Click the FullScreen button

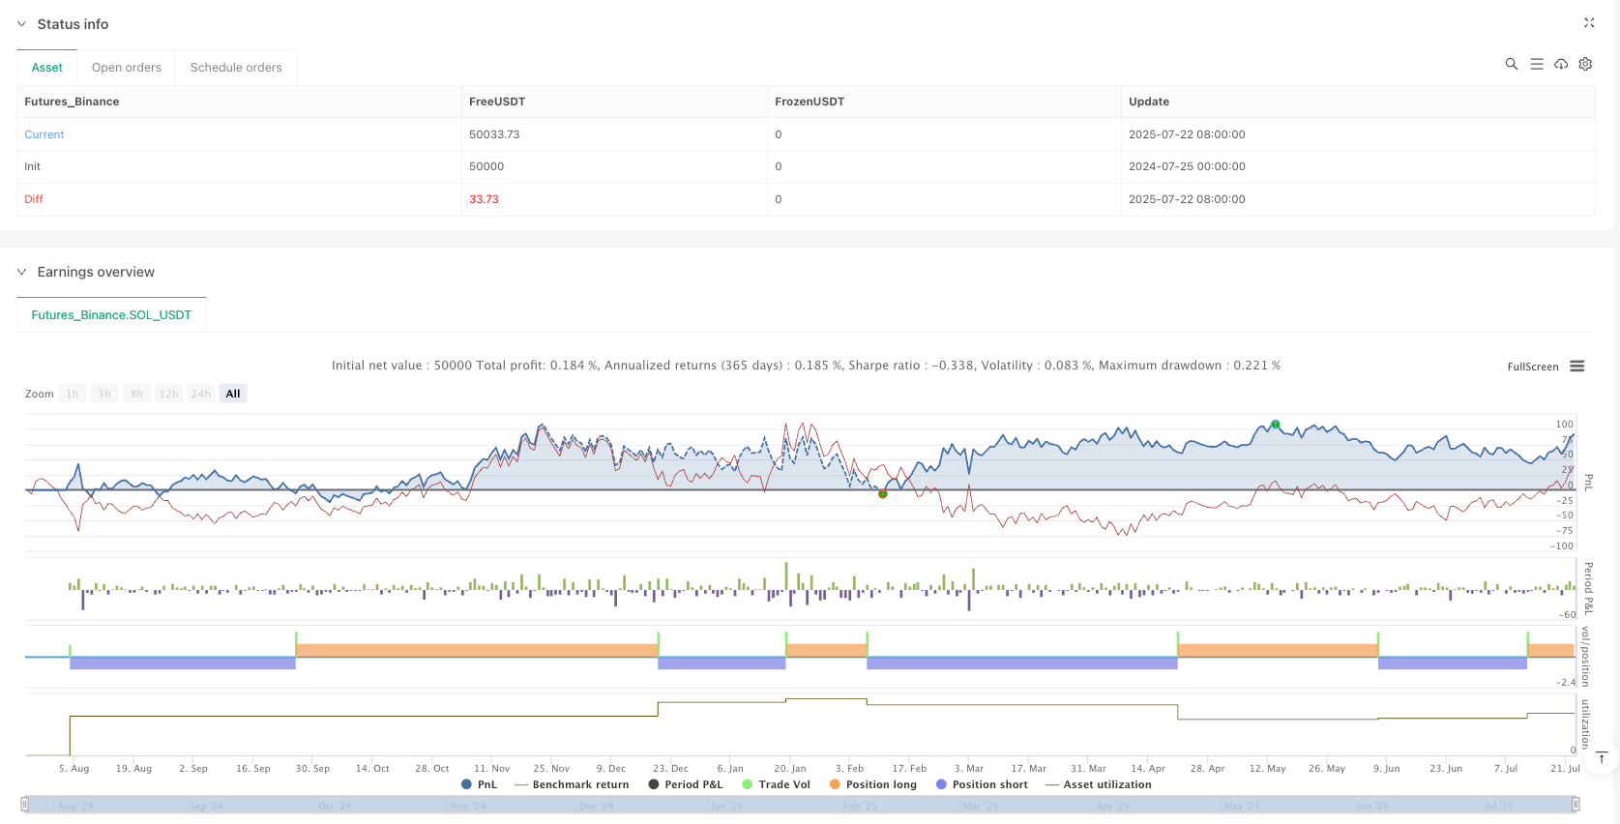(1532, 367)
